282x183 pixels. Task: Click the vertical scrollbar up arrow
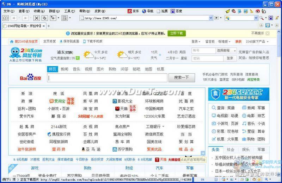pyautogui.click(x=278, y=32)
